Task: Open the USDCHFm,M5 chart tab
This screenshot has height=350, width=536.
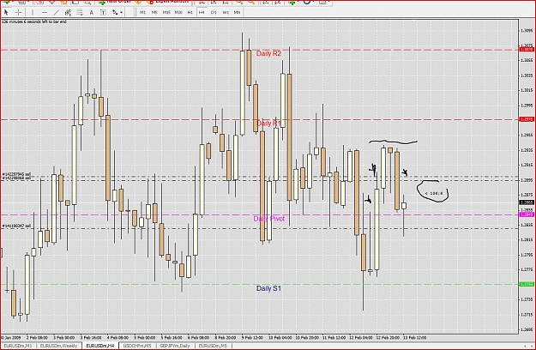Action: (x=137, y=346)
